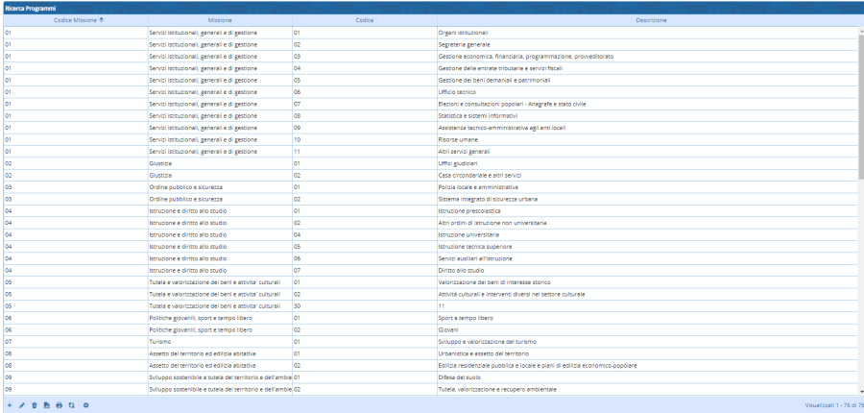Viewport: 864px width, 413px height.
Task: Open grid settings gear icon
Action: pyautogui.click(x=85, y=405)
